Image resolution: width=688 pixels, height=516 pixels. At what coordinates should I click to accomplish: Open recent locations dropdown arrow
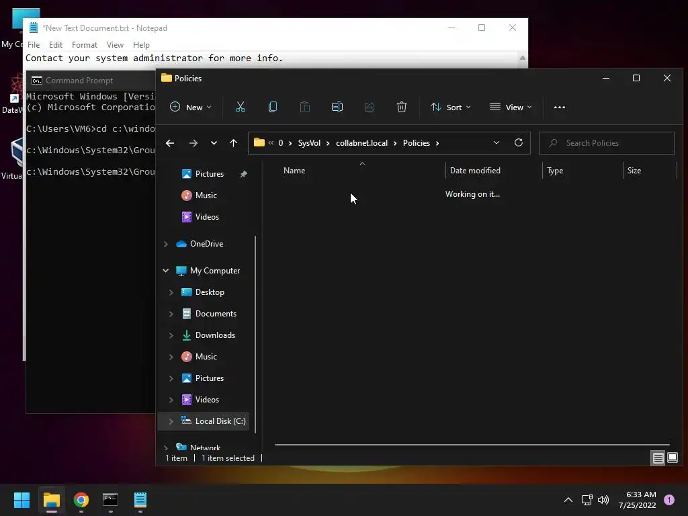[214, 143]
